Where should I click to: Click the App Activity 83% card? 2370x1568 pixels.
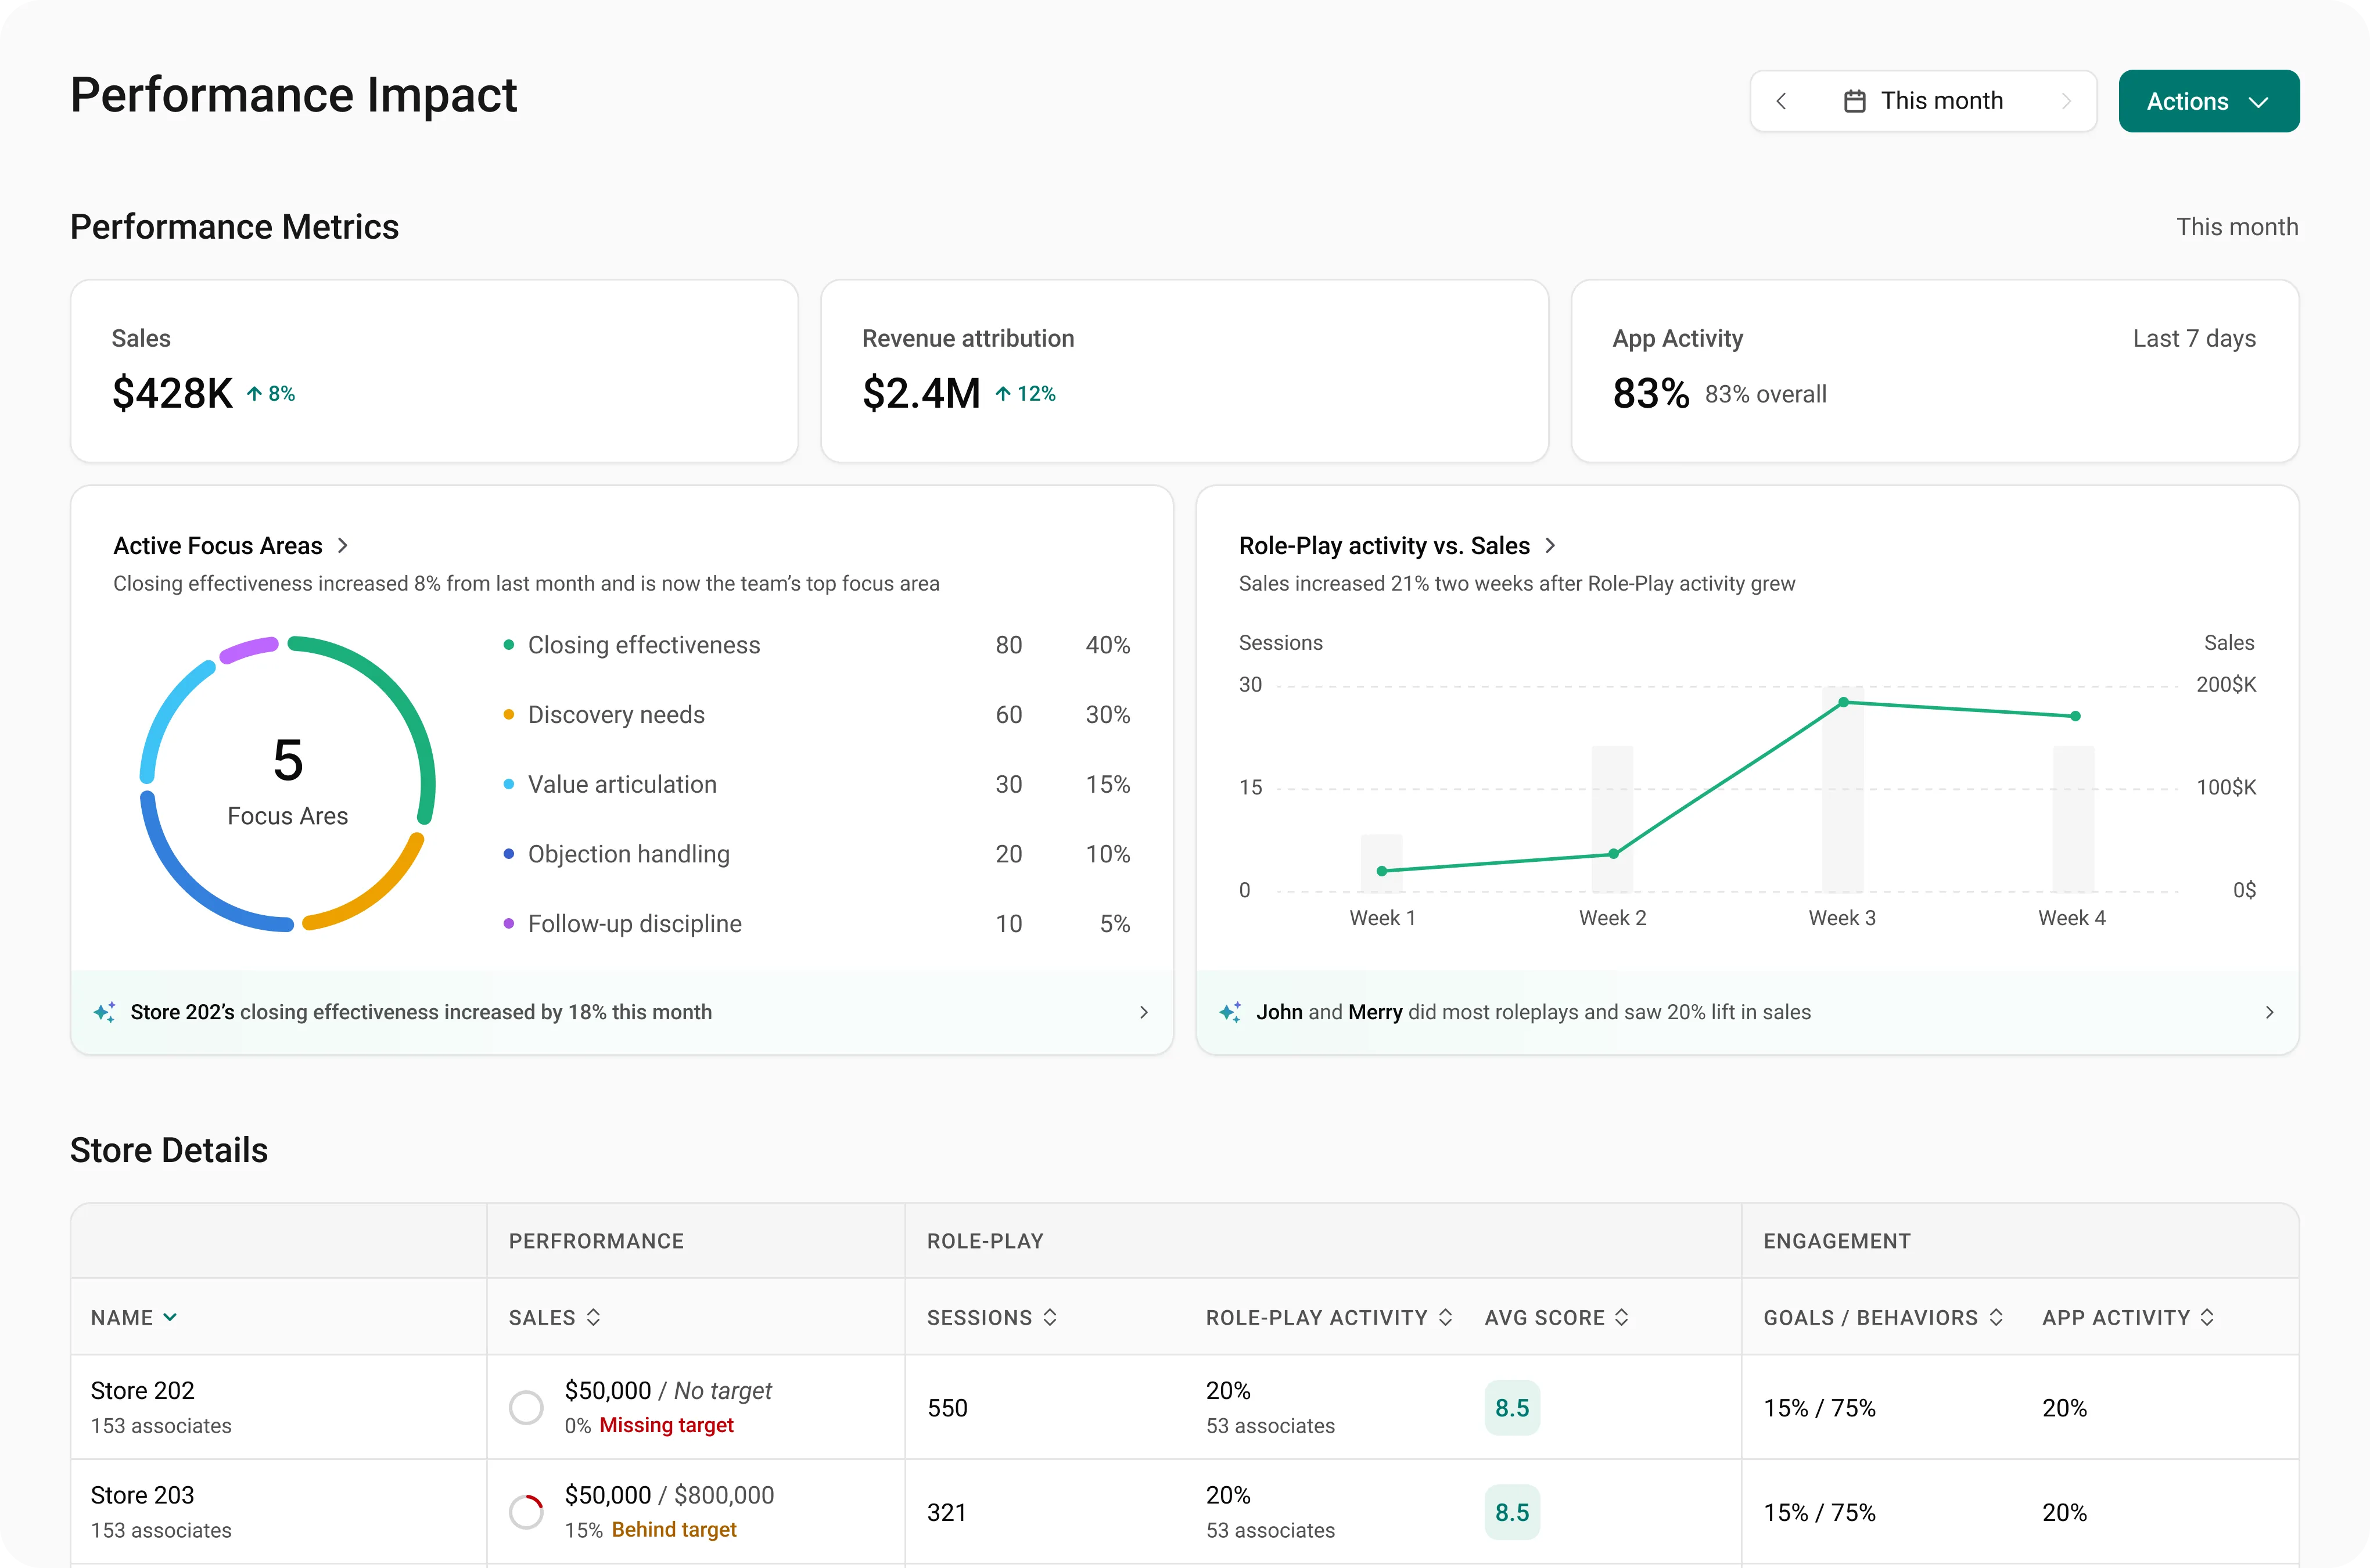(1935, 371)
